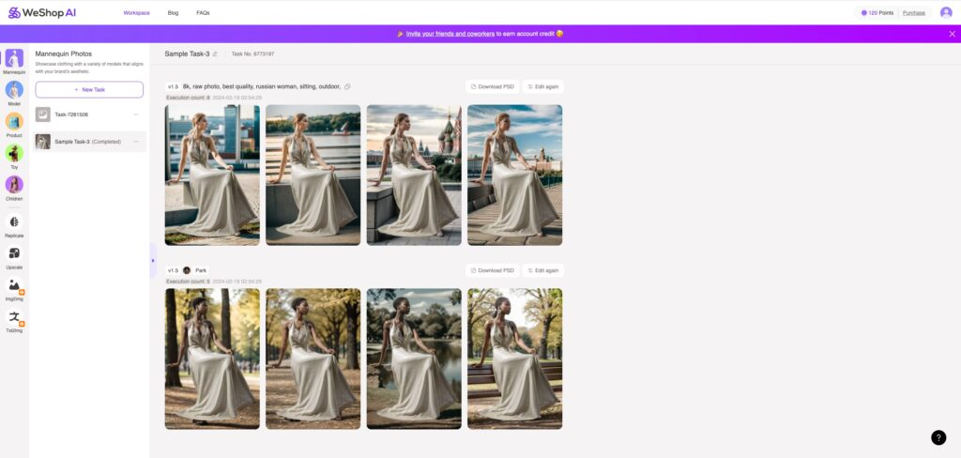Viewport: 961px width, 458px height.
Task: Create a New Task
Action: [89, 89]
